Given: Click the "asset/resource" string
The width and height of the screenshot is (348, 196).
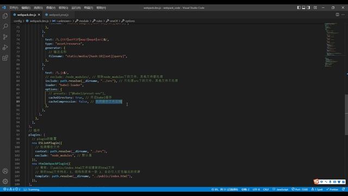Looking at the screenshot, I should pyautogui.click(x=69, y=44).
